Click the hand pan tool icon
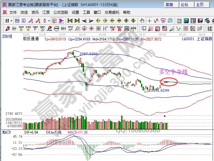 point(142,21)
